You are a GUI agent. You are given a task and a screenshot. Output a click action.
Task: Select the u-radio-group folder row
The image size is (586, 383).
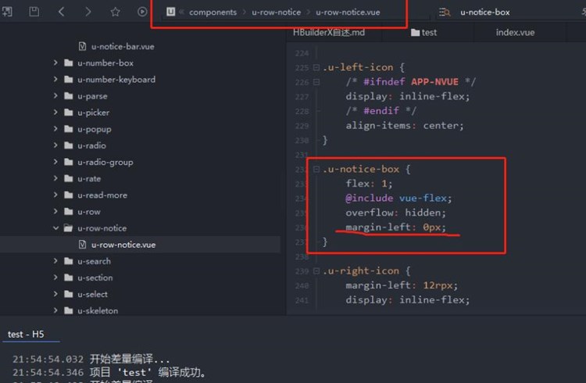point(105,162)
